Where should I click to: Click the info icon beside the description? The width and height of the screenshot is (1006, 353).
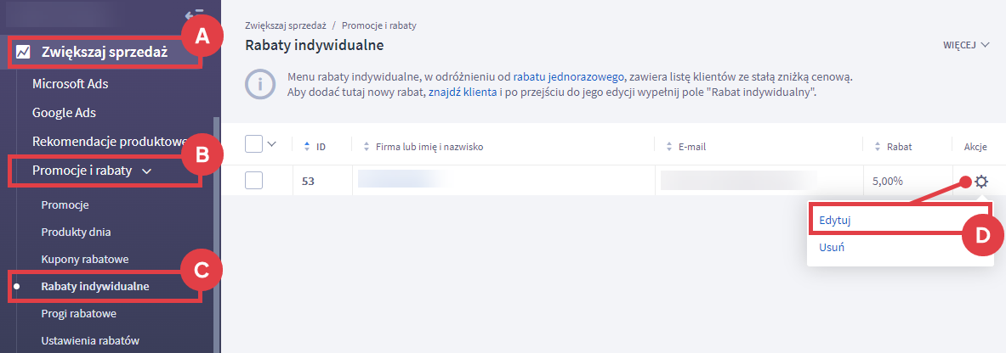pyautogui.click(x=259, y=84)
